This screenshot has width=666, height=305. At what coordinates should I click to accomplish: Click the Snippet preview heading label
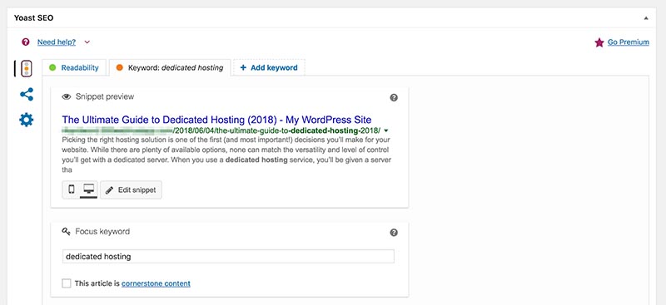click(x=105, y=96)
